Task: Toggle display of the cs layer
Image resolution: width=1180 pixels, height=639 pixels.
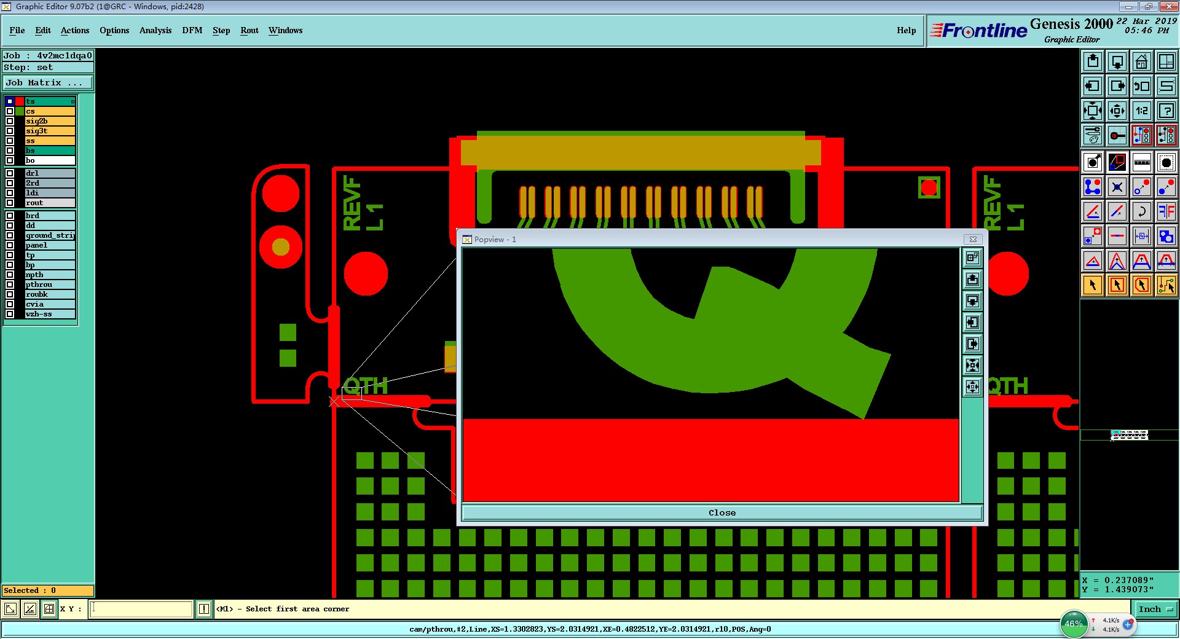Action: (10, 111)
